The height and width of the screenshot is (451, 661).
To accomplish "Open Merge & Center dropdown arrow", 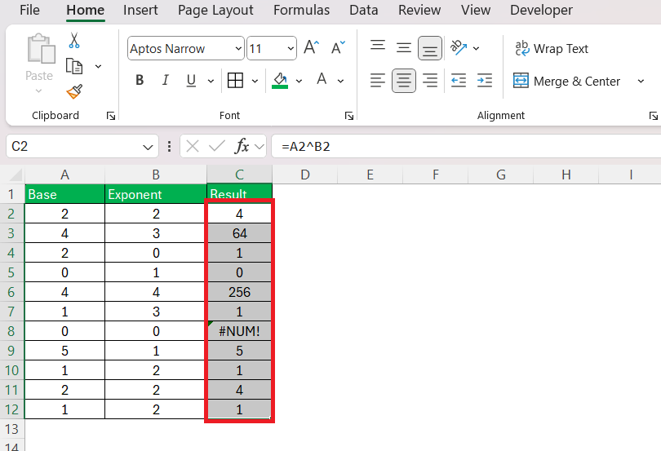I will point(641,81).
